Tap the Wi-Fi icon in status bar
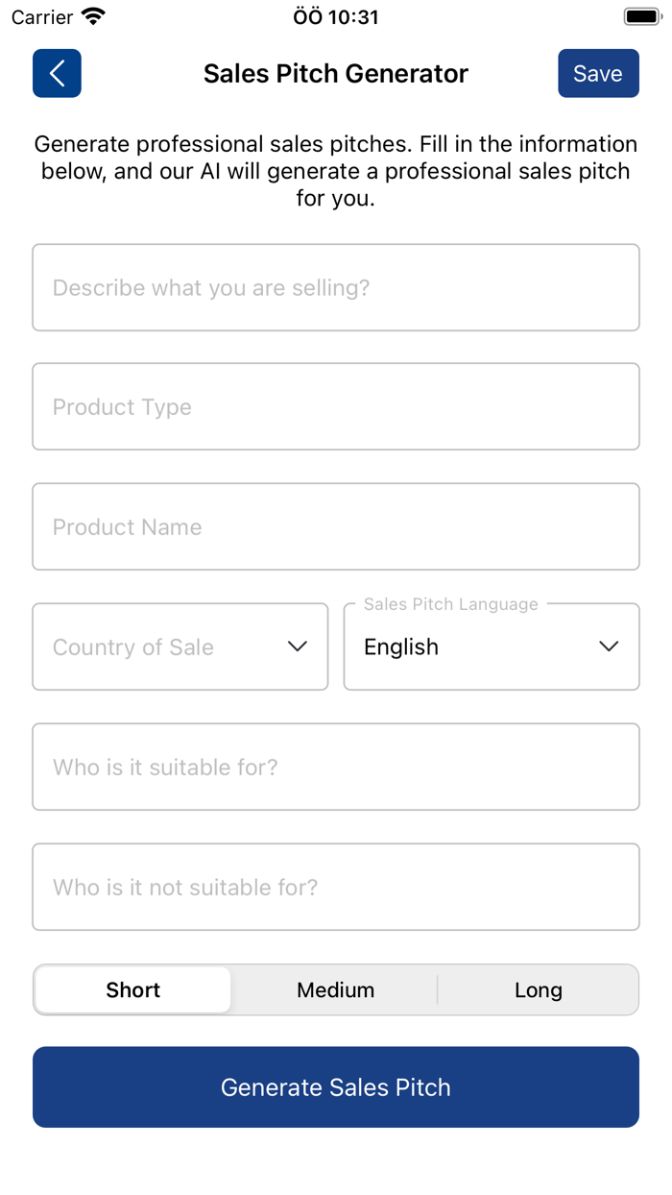This screenshot has width=672, height=1195. [90, 15]
